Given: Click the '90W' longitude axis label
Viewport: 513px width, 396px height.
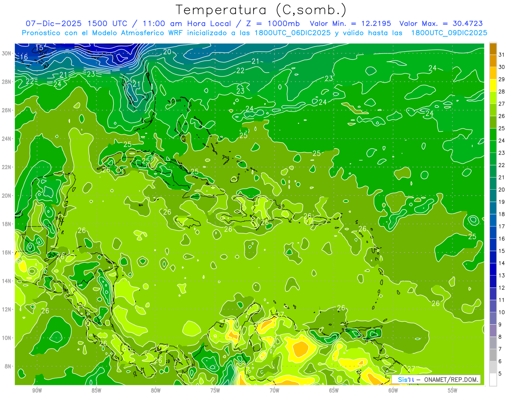Looking at the screenshot, I should coord(37,391).
